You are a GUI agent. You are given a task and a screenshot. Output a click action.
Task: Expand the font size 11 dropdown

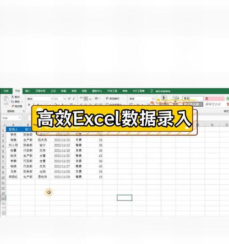tap(65, 99)
